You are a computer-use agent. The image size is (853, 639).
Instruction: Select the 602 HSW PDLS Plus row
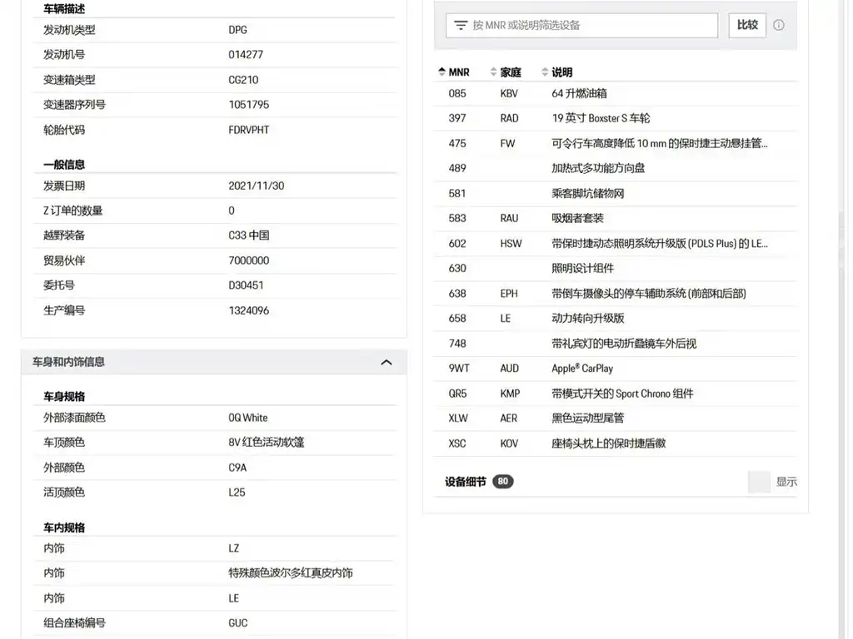(616, 244)
